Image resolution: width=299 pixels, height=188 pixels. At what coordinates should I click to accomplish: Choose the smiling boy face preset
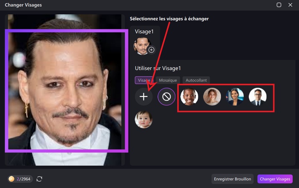click(x=189, y=97)
